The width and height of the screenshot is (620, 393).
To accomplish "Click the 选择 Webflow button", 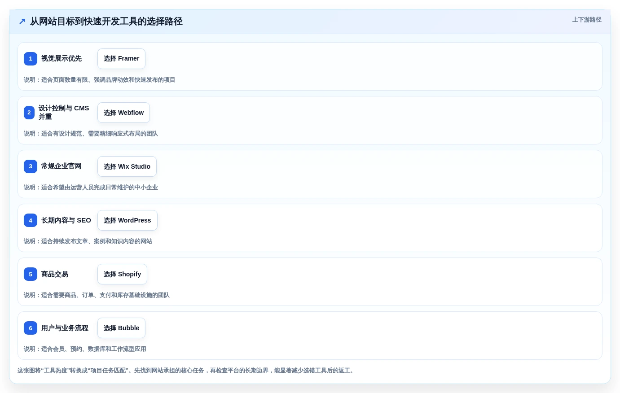I will click(123, 113).
